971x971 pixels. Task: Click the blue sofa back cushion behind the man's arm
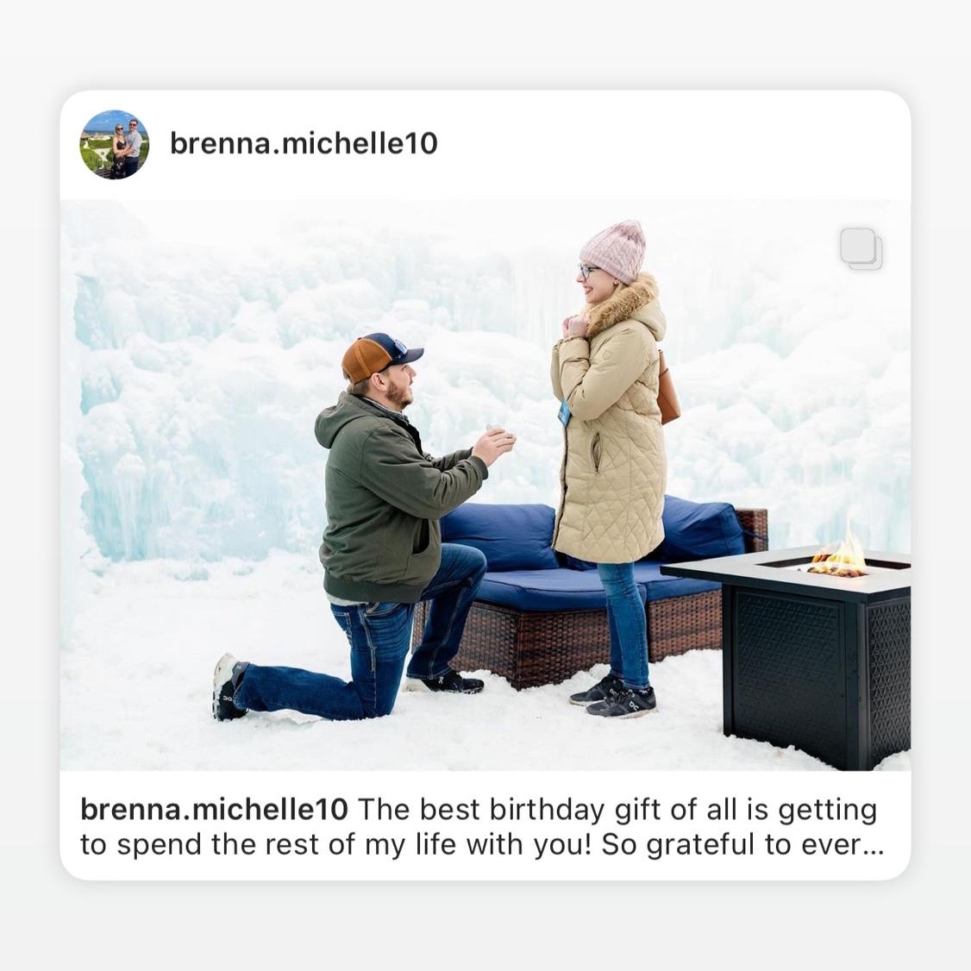coord(500,536)
